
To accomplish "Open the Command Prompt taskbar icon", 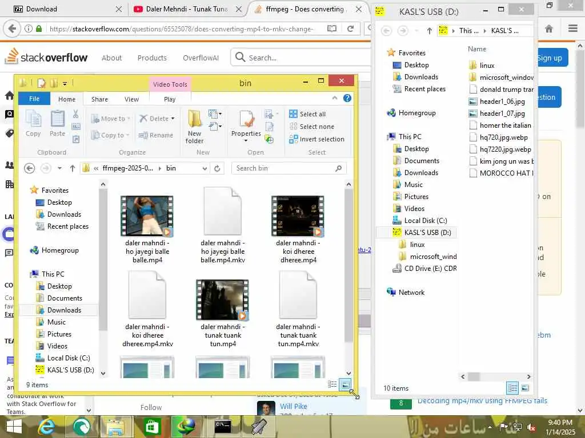I will click(x=223, y=427).
